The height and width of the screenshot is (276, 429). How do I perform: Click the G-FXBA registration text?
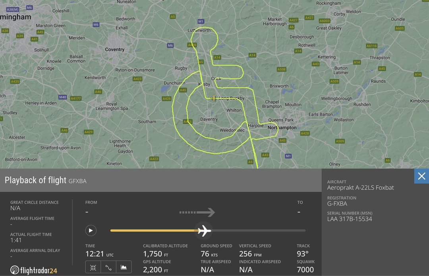click(x=337, y=203)
